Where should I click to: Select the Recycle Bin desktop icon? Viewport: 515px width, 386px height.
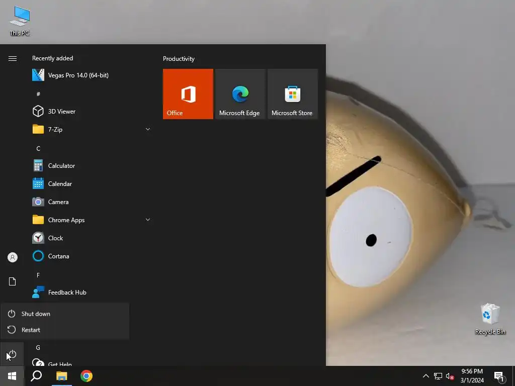click(490, 319)
